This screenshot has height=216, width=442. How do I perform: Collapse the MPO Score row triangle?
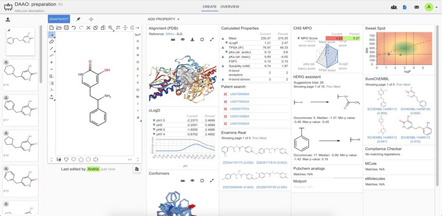point(299,38)
